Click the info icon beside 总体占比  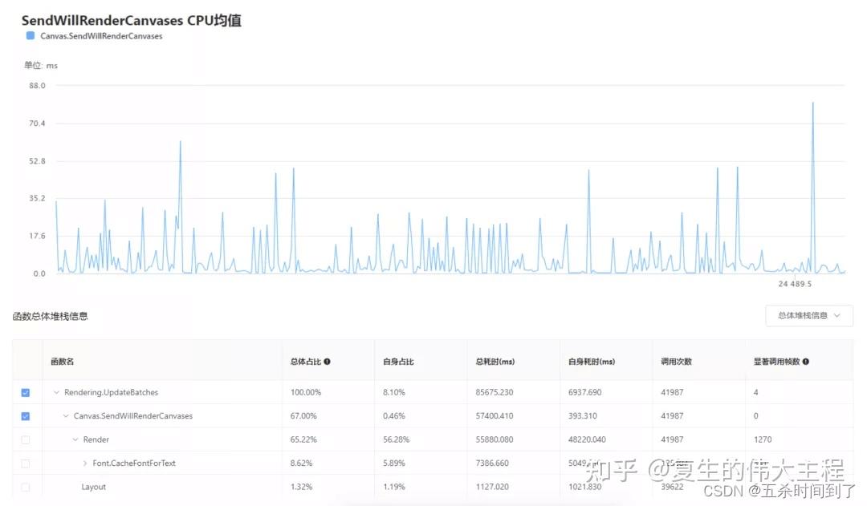pyautogui.click(x=328, y=361)
